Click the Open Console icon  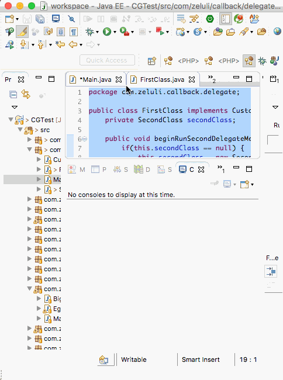click(245, 184)
